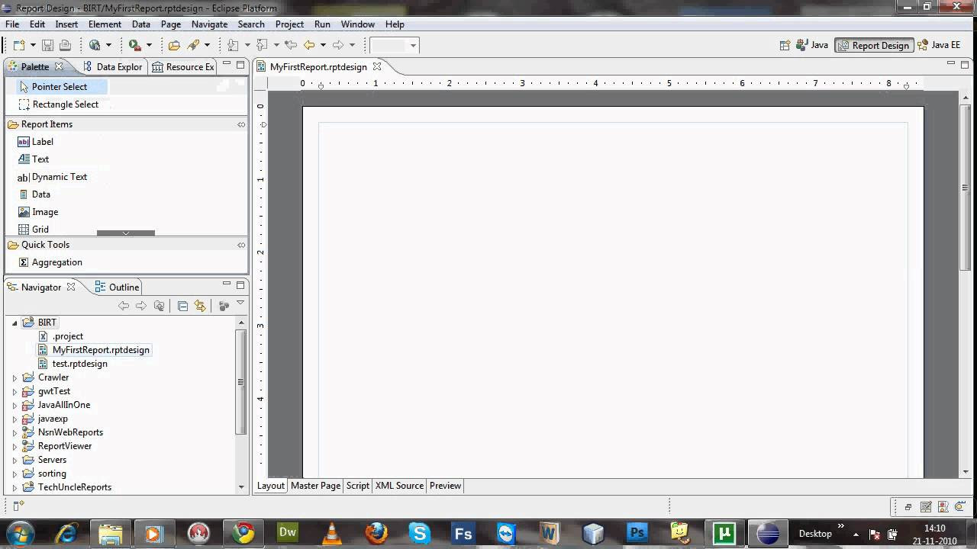Open the New wizard dropdown arrow
Viewport: 977px width, 549px height.
pyautogui.click(x=32, y=46)
